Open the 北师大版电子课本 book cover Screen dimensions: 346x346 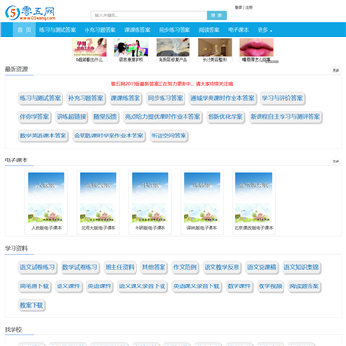[x=98, y=202]
